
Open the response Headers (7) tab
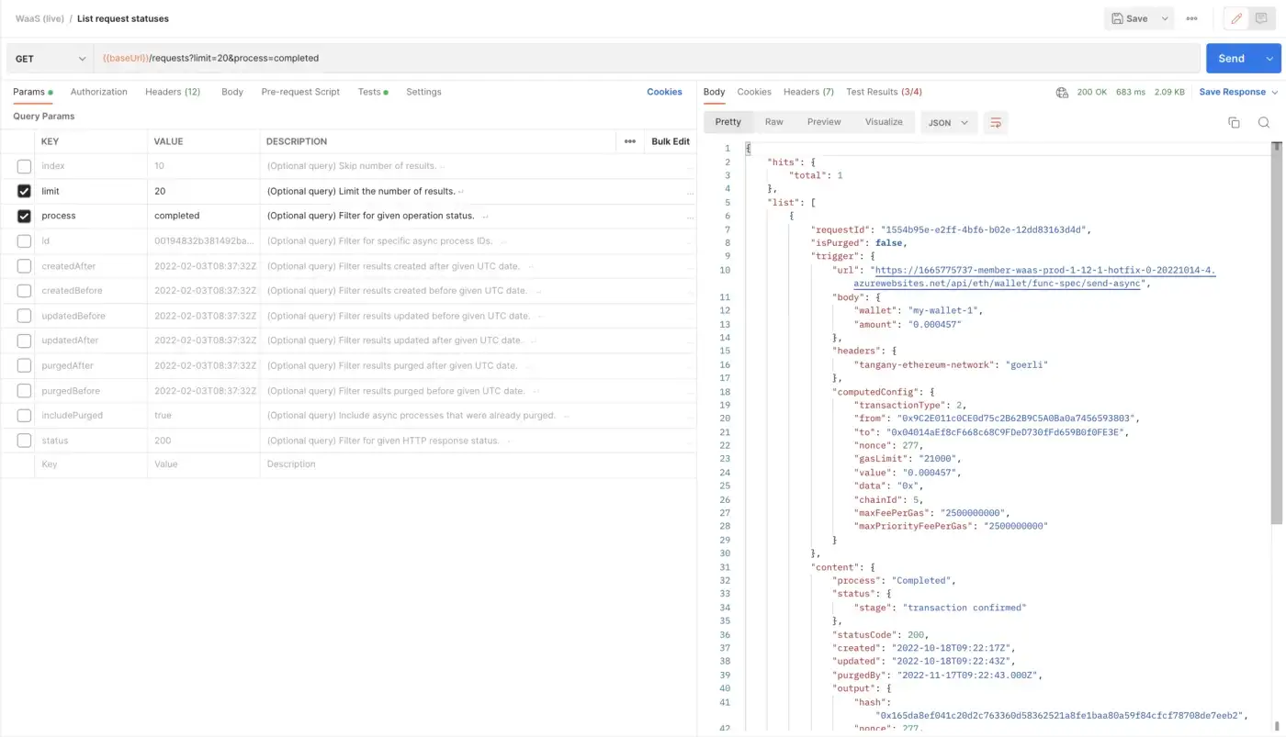click(x=808, y=92)
